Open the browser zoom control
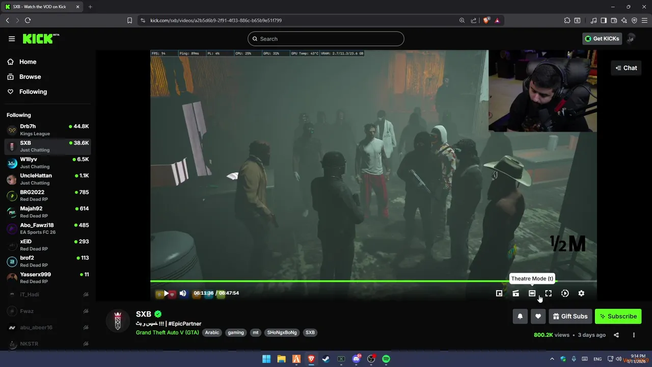Viewport: 652px width, 367px height. [x=462, y=20]
